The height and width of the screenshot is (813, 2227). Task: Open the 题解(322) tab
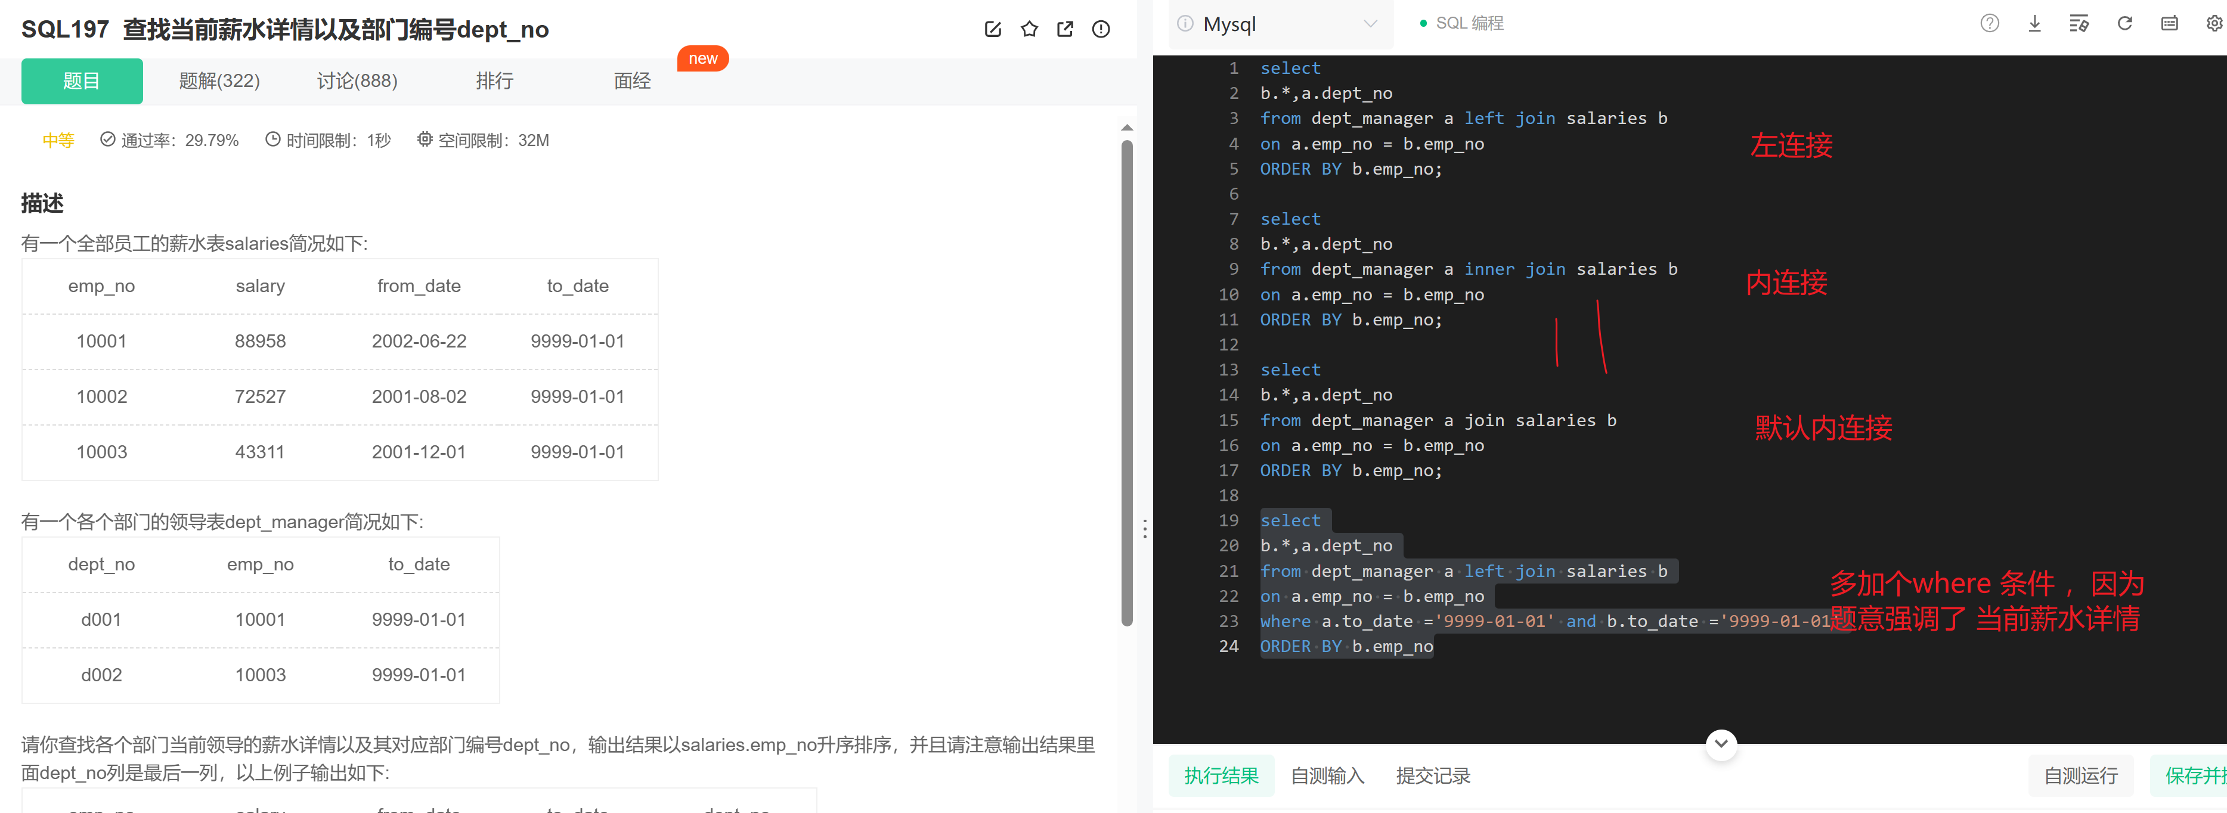219,81
